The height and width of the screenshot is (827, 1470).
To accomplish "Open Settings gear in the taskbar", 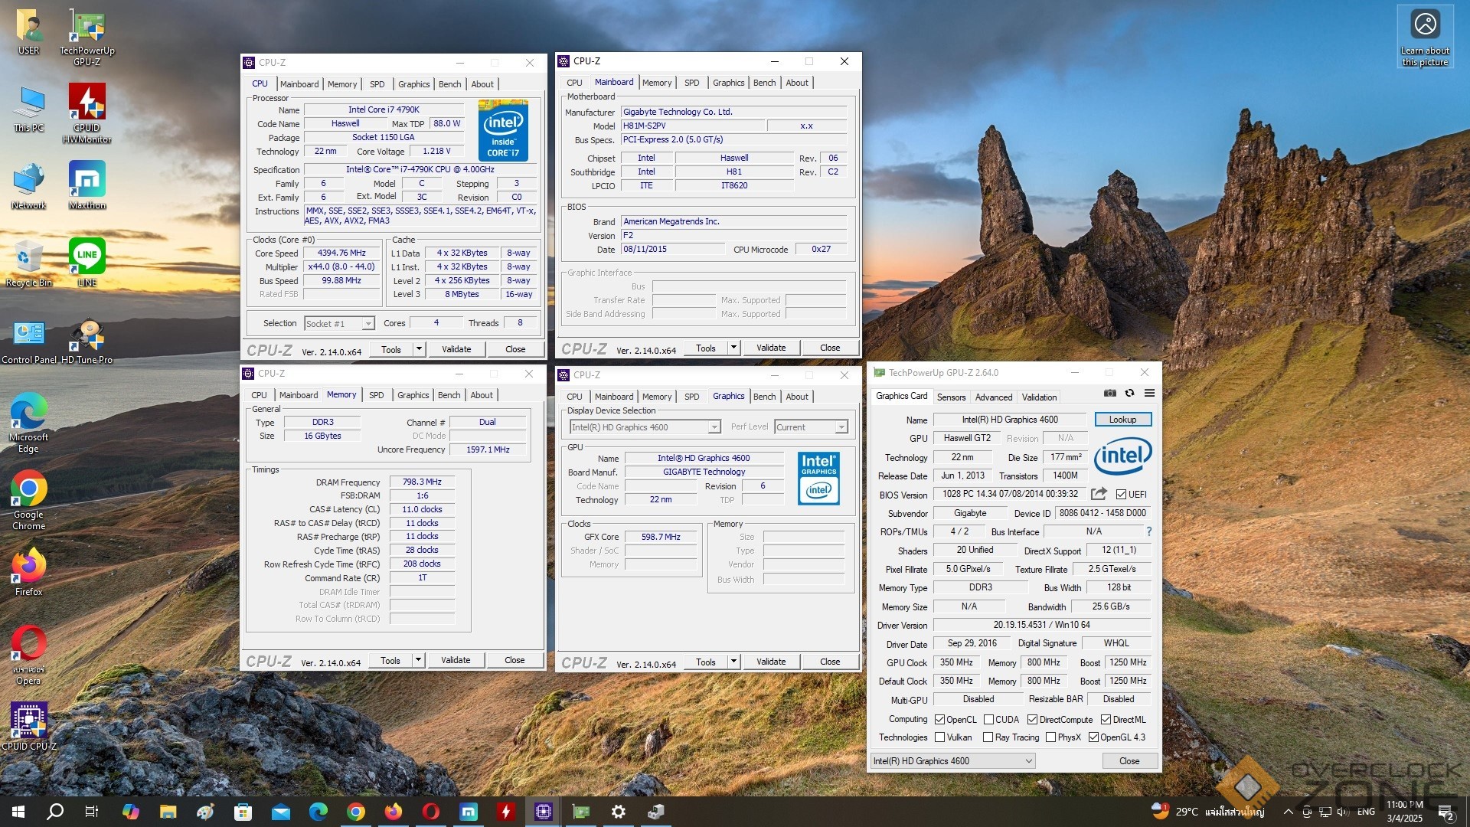I will (619, 812).
